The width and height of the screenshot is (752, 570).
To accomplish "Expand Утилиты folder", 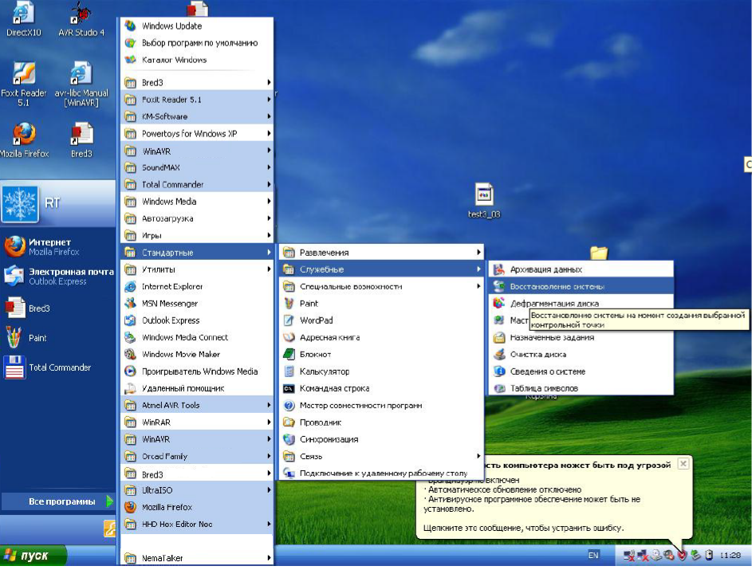I will (197, 269).
